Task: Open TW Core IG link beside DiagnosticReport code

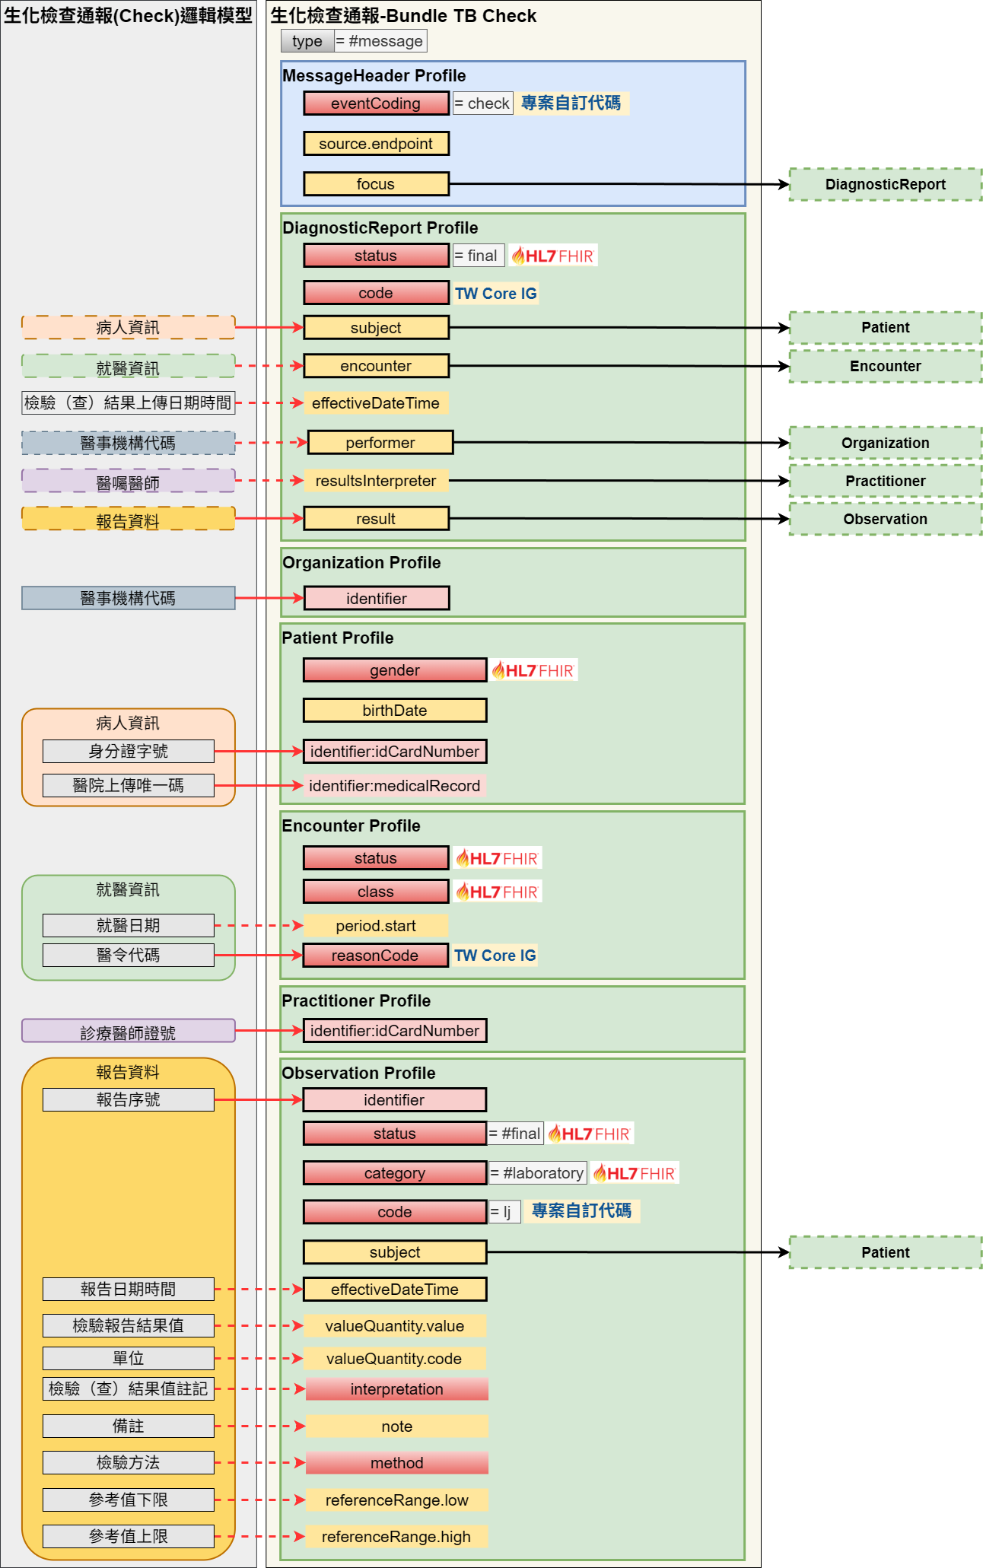Action: click(496, 294)
